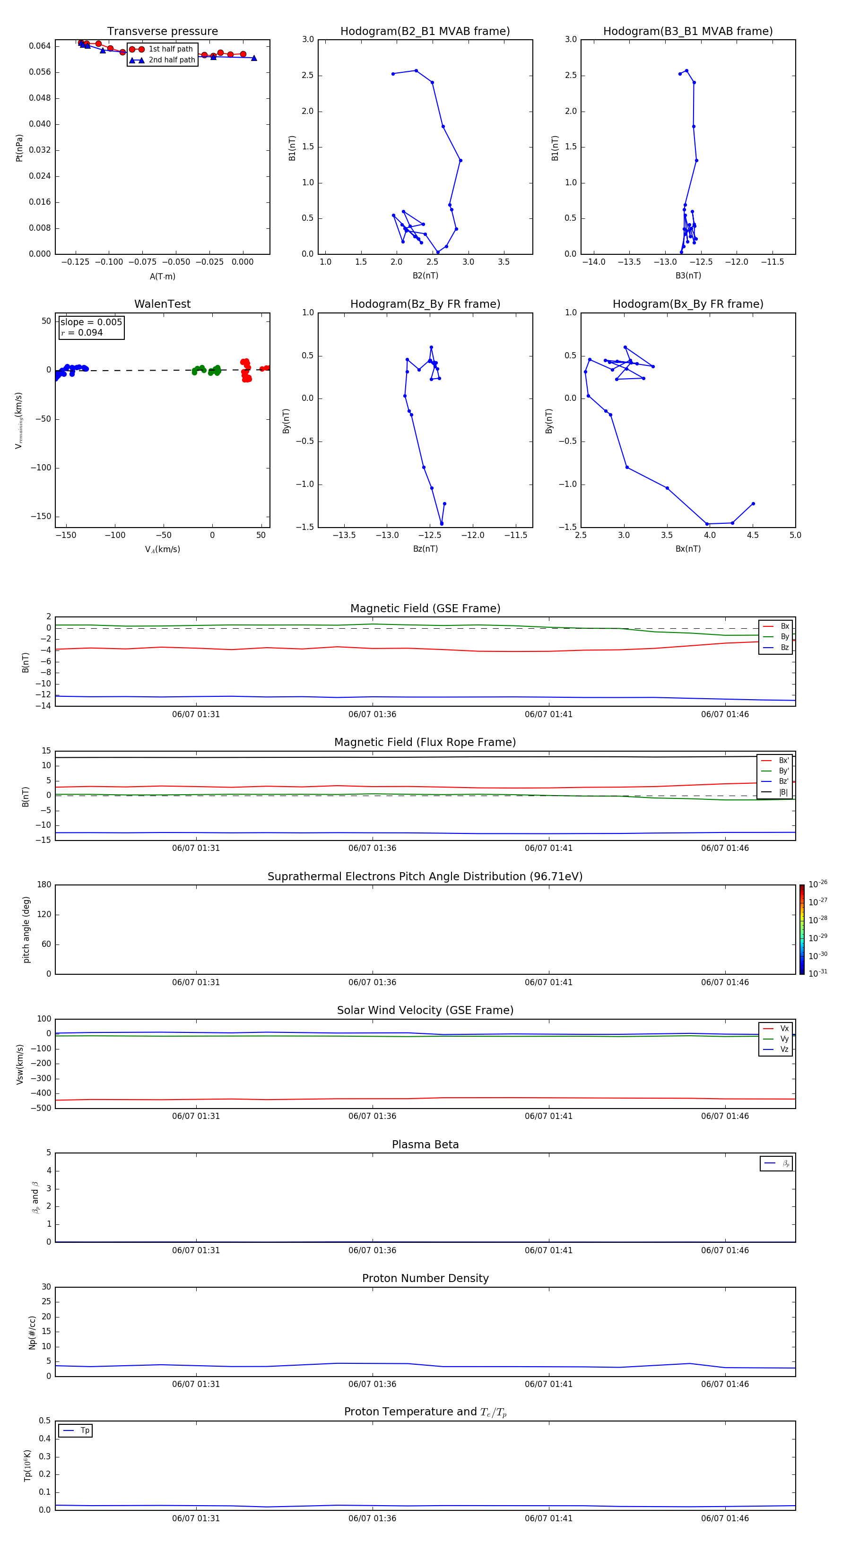Click the 10^-26 colorbar label
The width and height of the screenshot is (851, 1560).
[x=818, y=884]
